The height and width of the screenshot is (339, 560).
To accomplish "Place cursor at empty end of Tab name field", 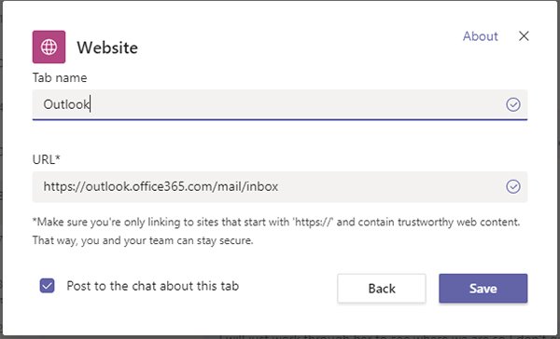I will [x=297, y=105].
